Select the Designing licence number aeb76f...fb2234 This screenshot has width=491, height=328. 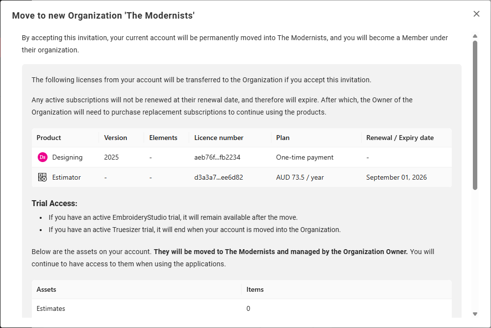pyautogui.click(x=217, y=158)
